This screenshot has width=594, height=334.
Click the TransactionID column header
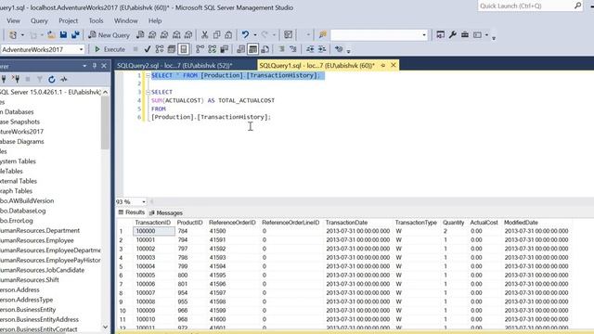coord(152,223)
